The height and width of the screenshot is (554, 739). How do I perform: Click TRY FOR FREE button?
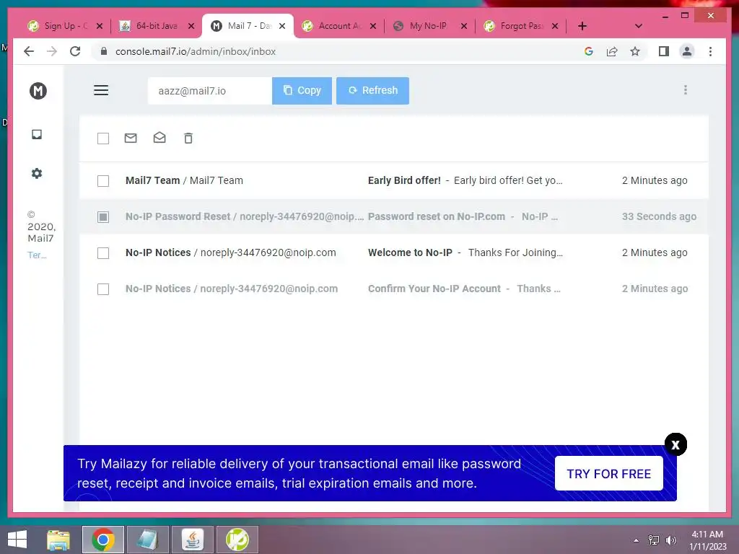[x=609, y=473]
